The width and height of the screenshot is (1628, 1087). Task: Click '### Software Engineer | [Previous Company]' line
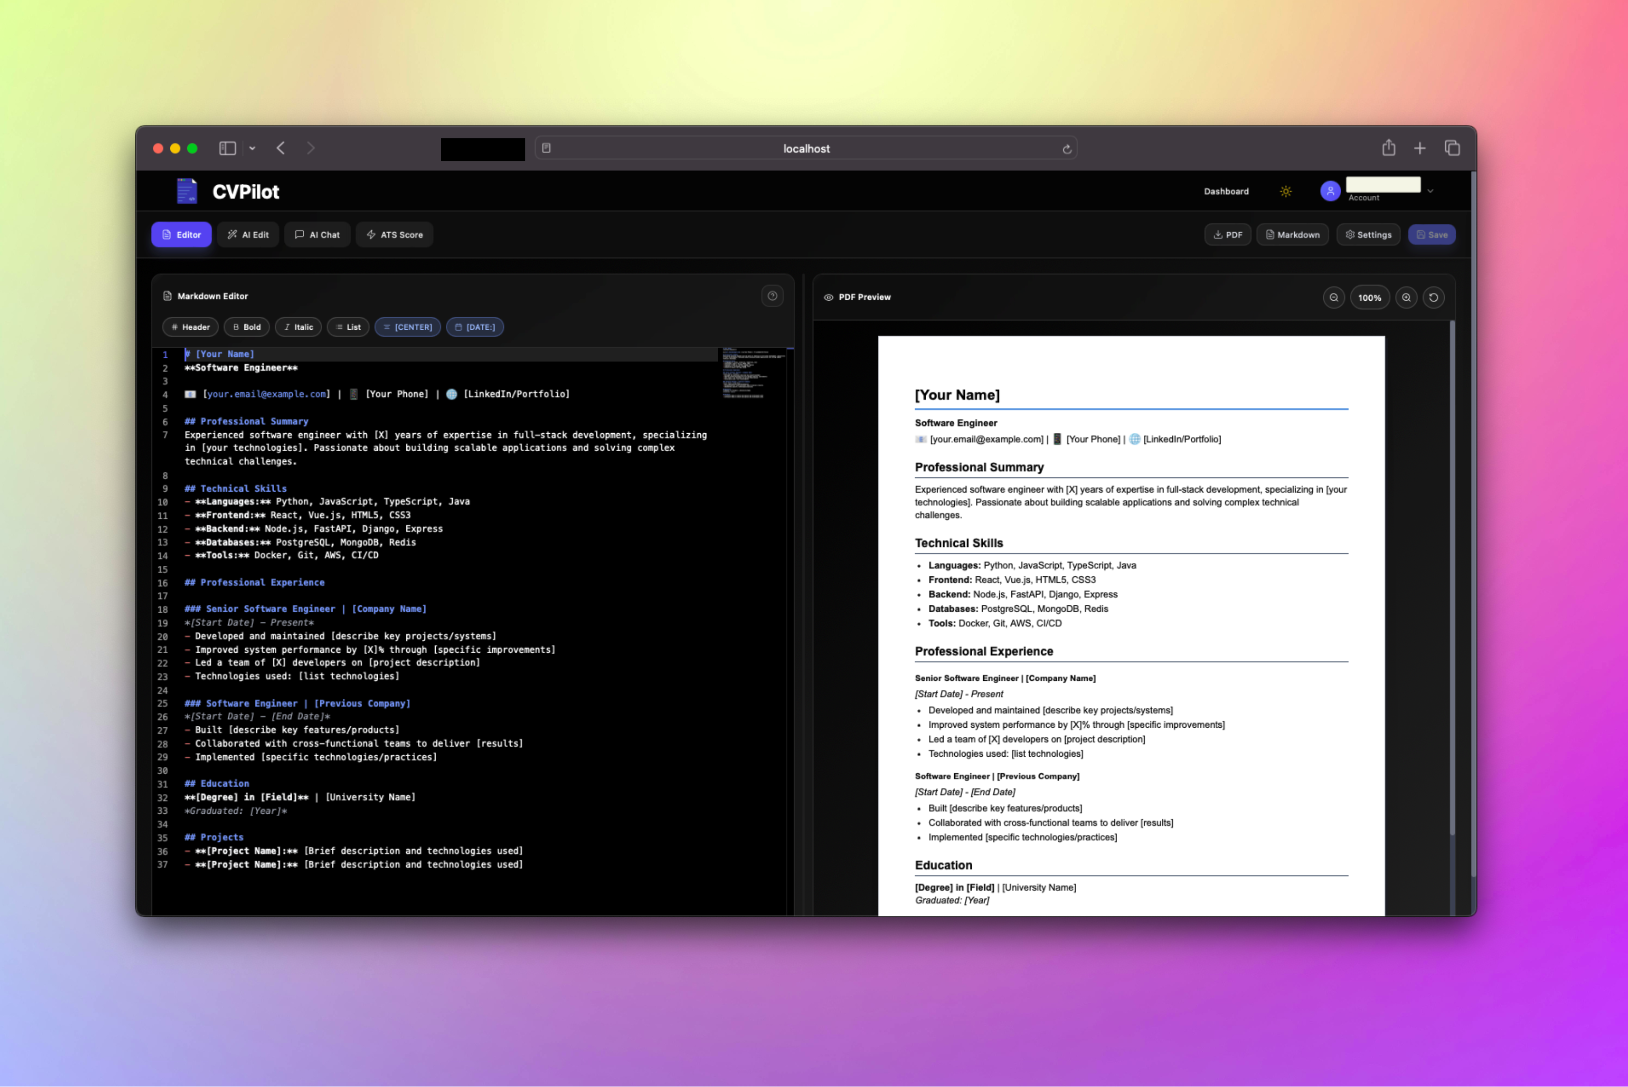297,703
